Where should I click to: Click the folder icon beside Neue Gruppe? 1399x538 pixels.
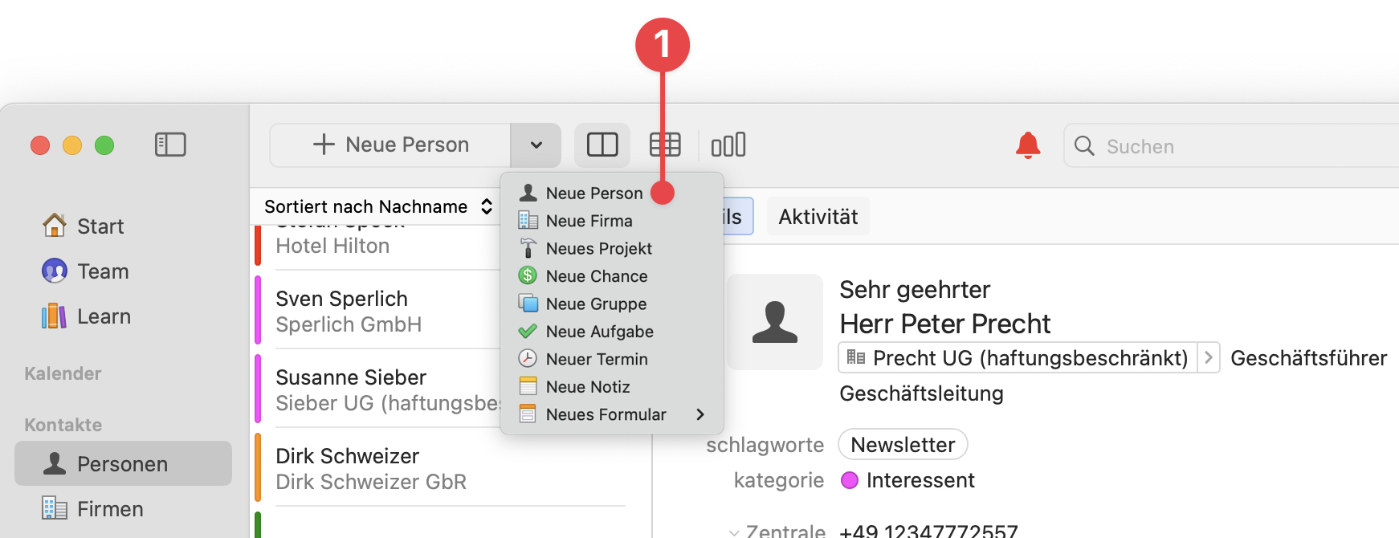pos(528,304)
